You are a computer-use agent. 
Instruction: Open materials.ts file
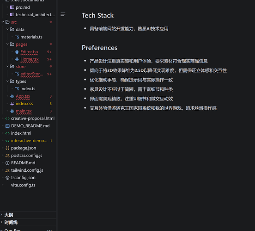31,37
